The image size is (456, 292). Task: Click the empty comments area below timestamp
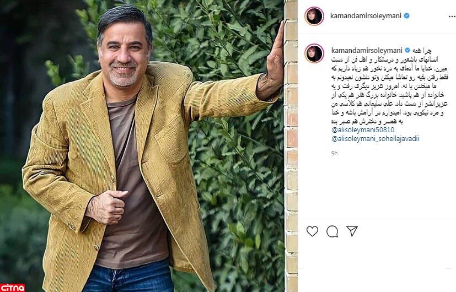tap(377, 187)
